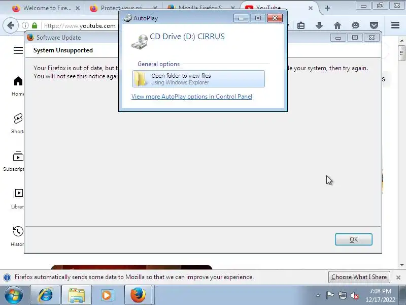Minimize the AutoPlay dialog
Screen dimensions: 406x305
(x=242, y=18)
